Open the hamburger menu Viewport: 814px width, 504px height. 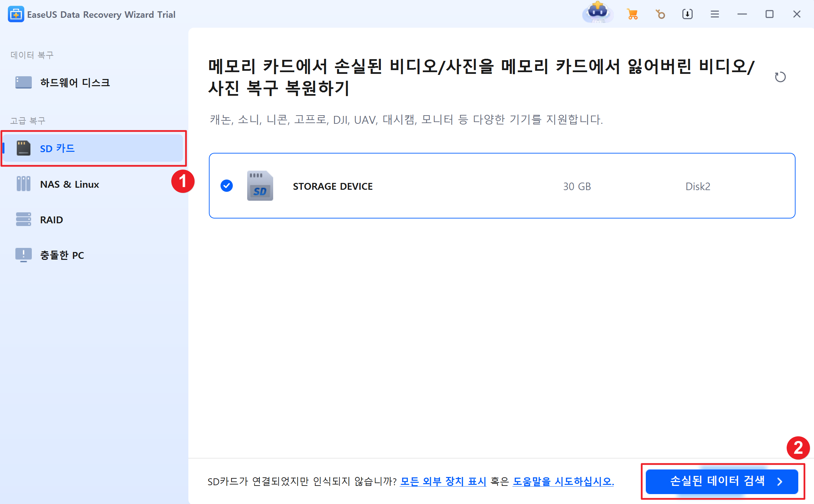click(715, 14)
